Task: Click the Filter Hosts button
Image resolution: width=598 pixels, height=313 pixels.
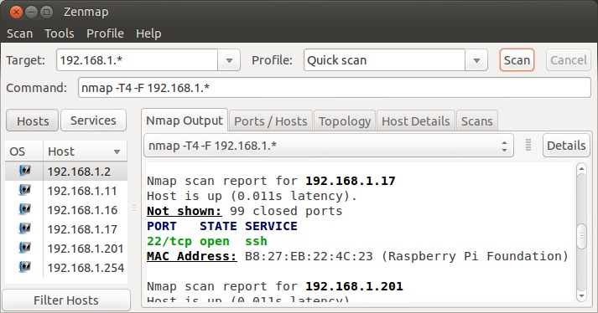Action: (66, 300)
